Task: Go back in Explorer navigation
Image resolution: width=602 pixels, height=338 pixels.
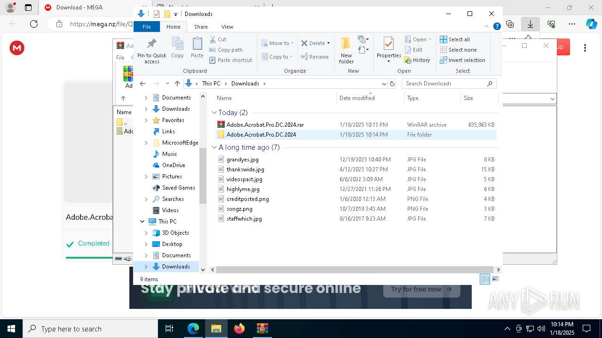Action: [143, 84]
